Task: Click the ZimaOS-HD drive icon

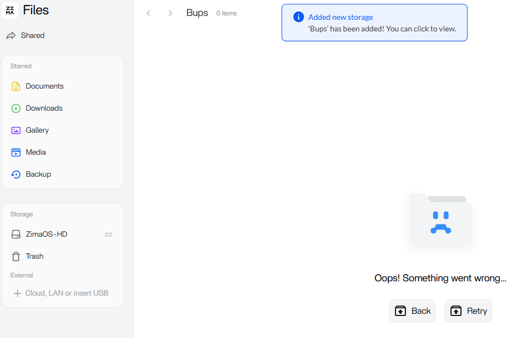Action: tap(16, 235)
